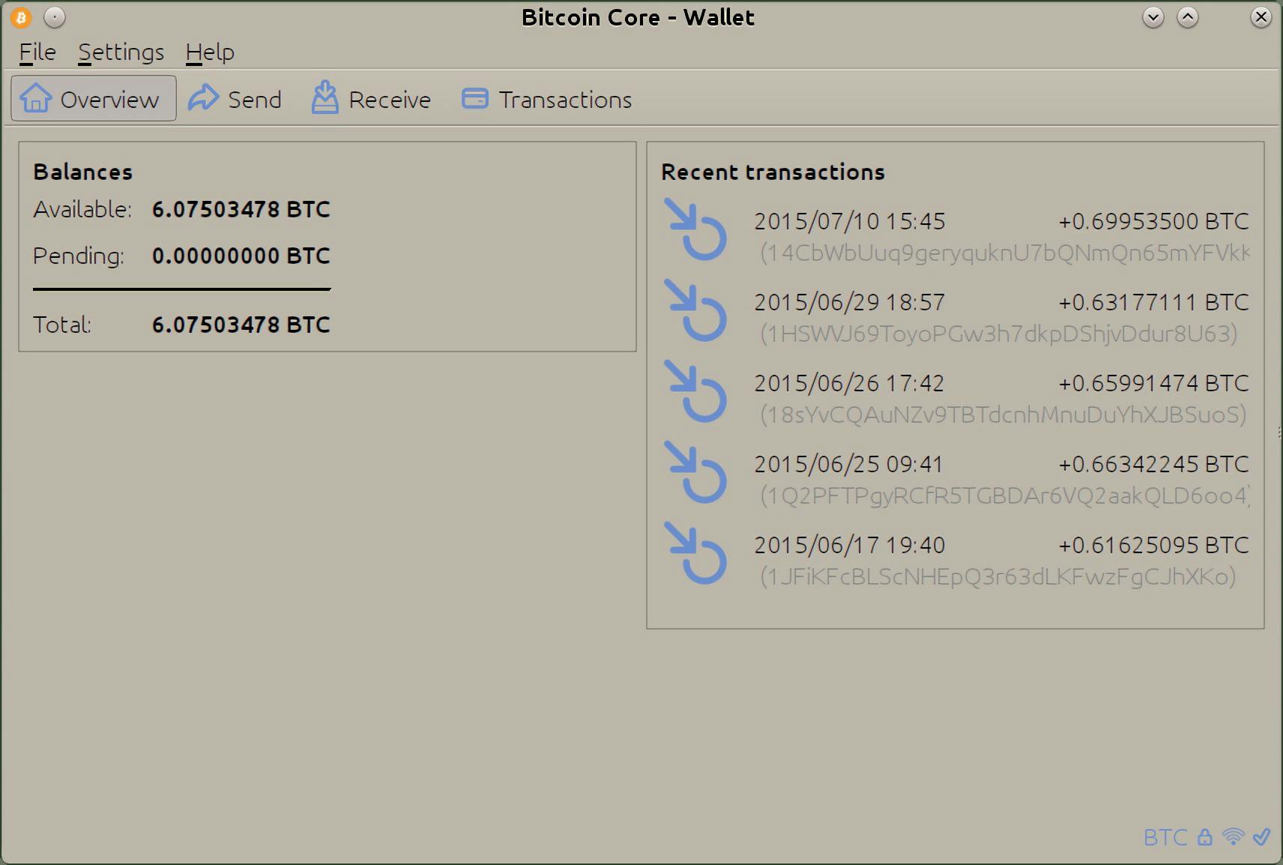Check the network connections icon
The height and width of the screenshot is (865, 1283).
tap(1233, 837)
